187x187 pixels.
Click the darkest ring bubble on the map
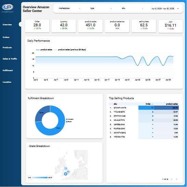(66, 174)
